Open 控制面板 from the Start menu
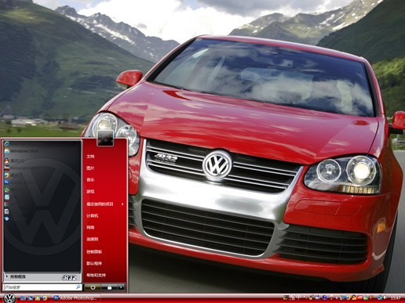Image resolution: width=405 pixels, height=303 pixels. [x=94, y=252]
